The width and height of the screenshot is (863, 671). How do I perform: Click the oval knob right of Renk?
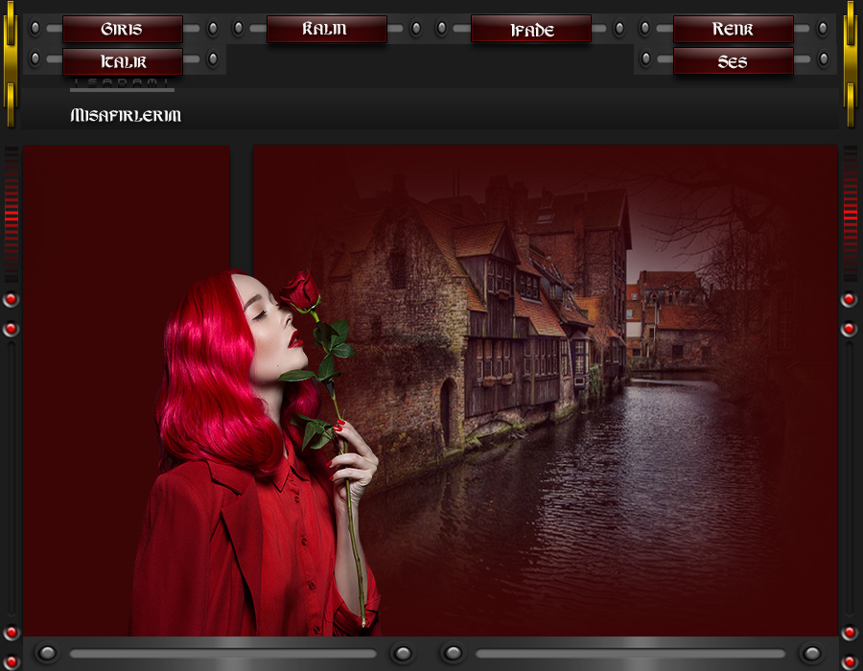point(822,29)
